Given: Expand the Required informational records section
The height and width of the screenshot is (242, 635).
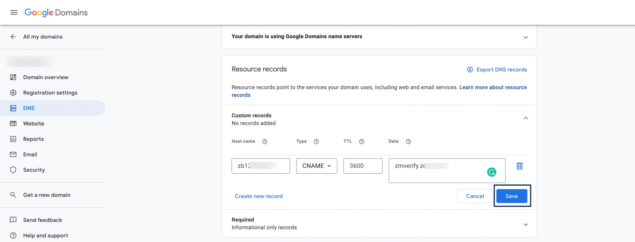Looking at the screenshot, I should coord(525,225).
